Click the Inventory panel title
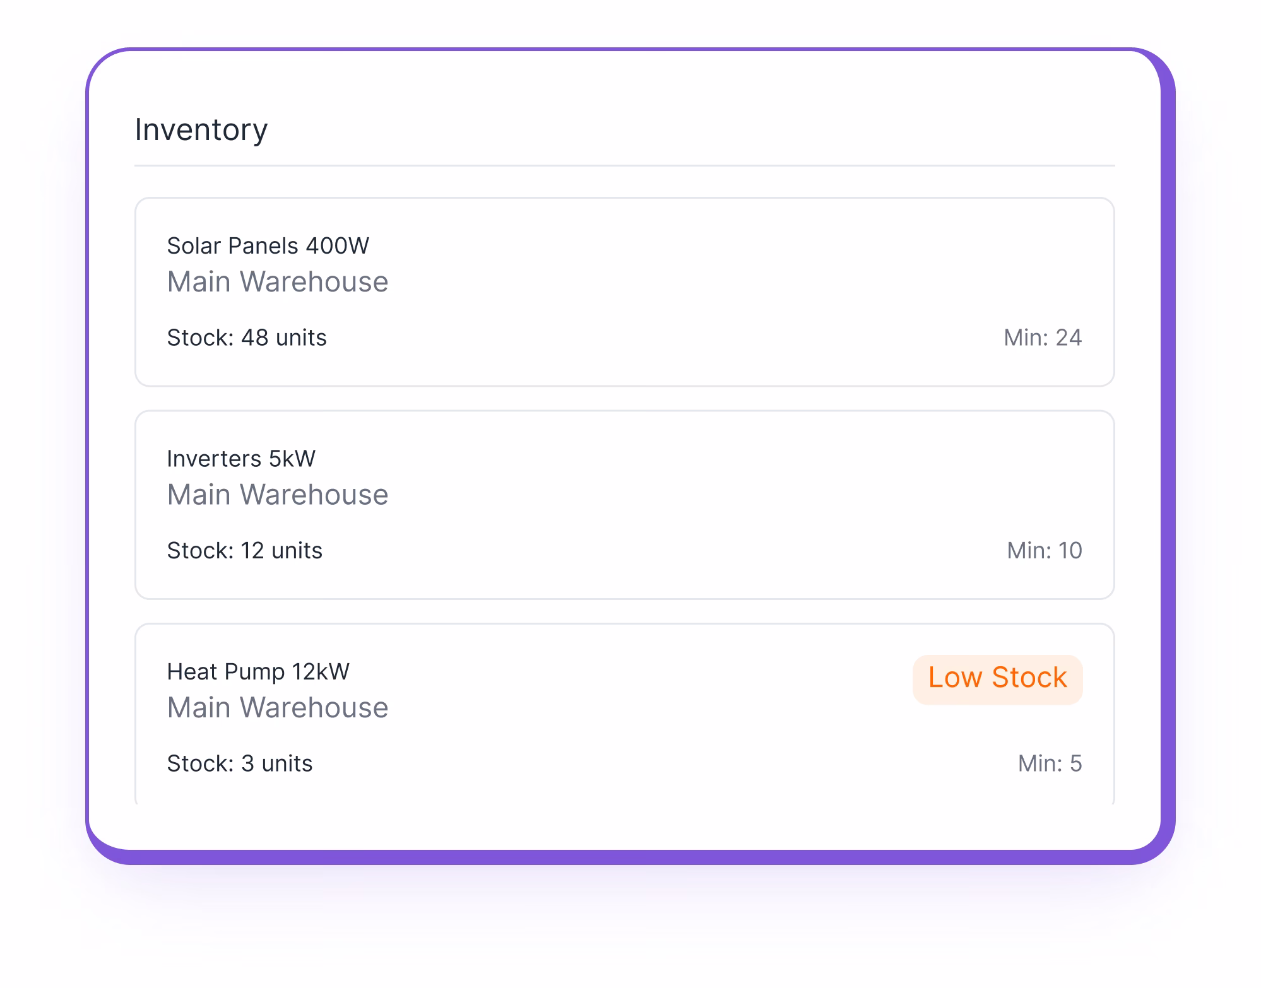The image size is (1261, 988). coord(200,129)
